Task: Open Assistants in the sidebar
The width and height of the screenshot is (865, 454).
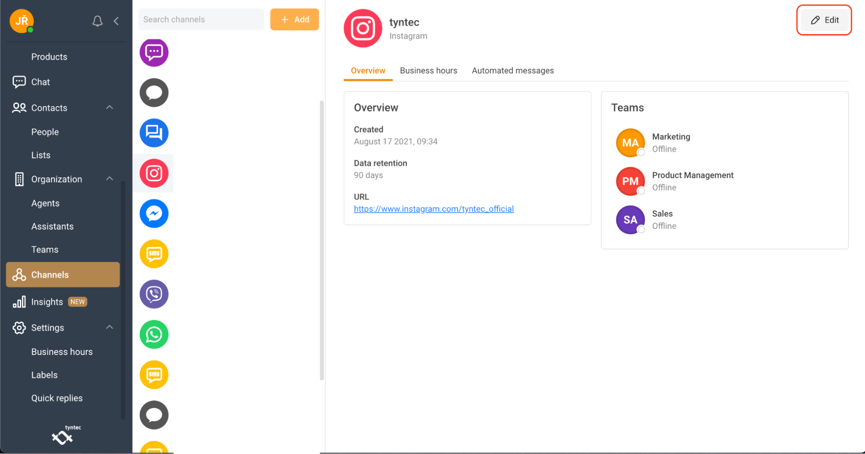Action: pos(52,226)
